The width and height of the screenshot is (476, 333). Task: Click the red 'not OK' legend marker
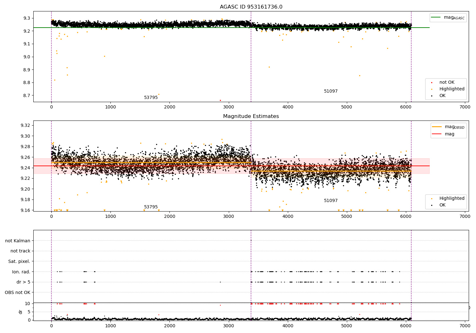click(x=432, y=83)
